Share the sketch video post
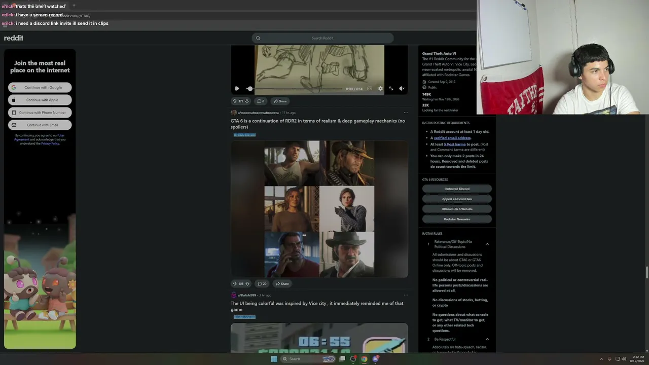 pyautogui.click(x=280, y=101)
